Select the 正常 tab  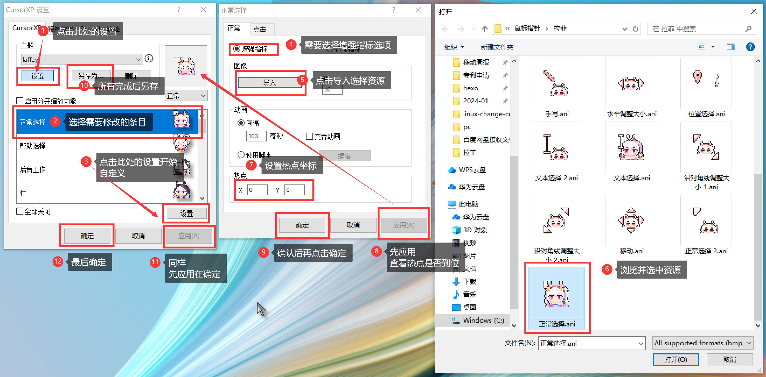tap(234, 28)
